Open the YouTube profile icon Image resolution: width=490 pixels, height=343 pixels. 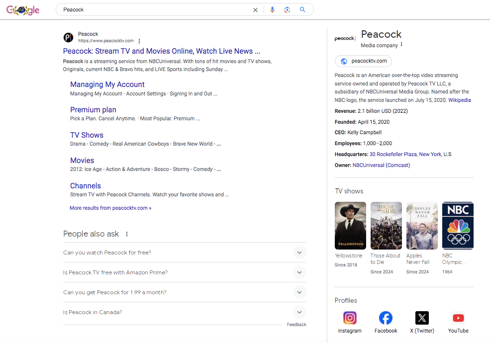[458, 318]
